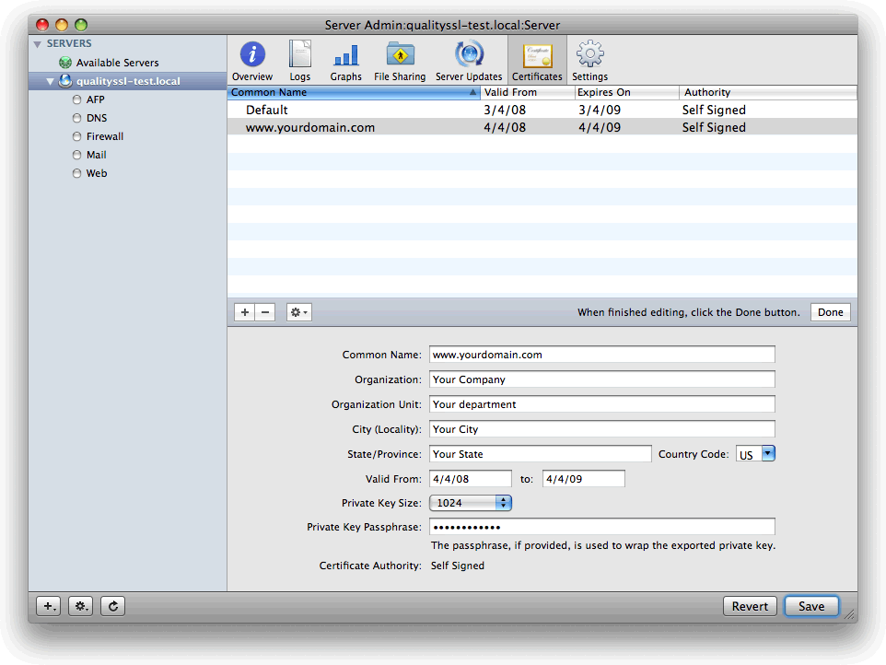The width and height of the screenshot is (886, 665).
Task: Open the certificate action gear menu
Action: click(299, 312)
